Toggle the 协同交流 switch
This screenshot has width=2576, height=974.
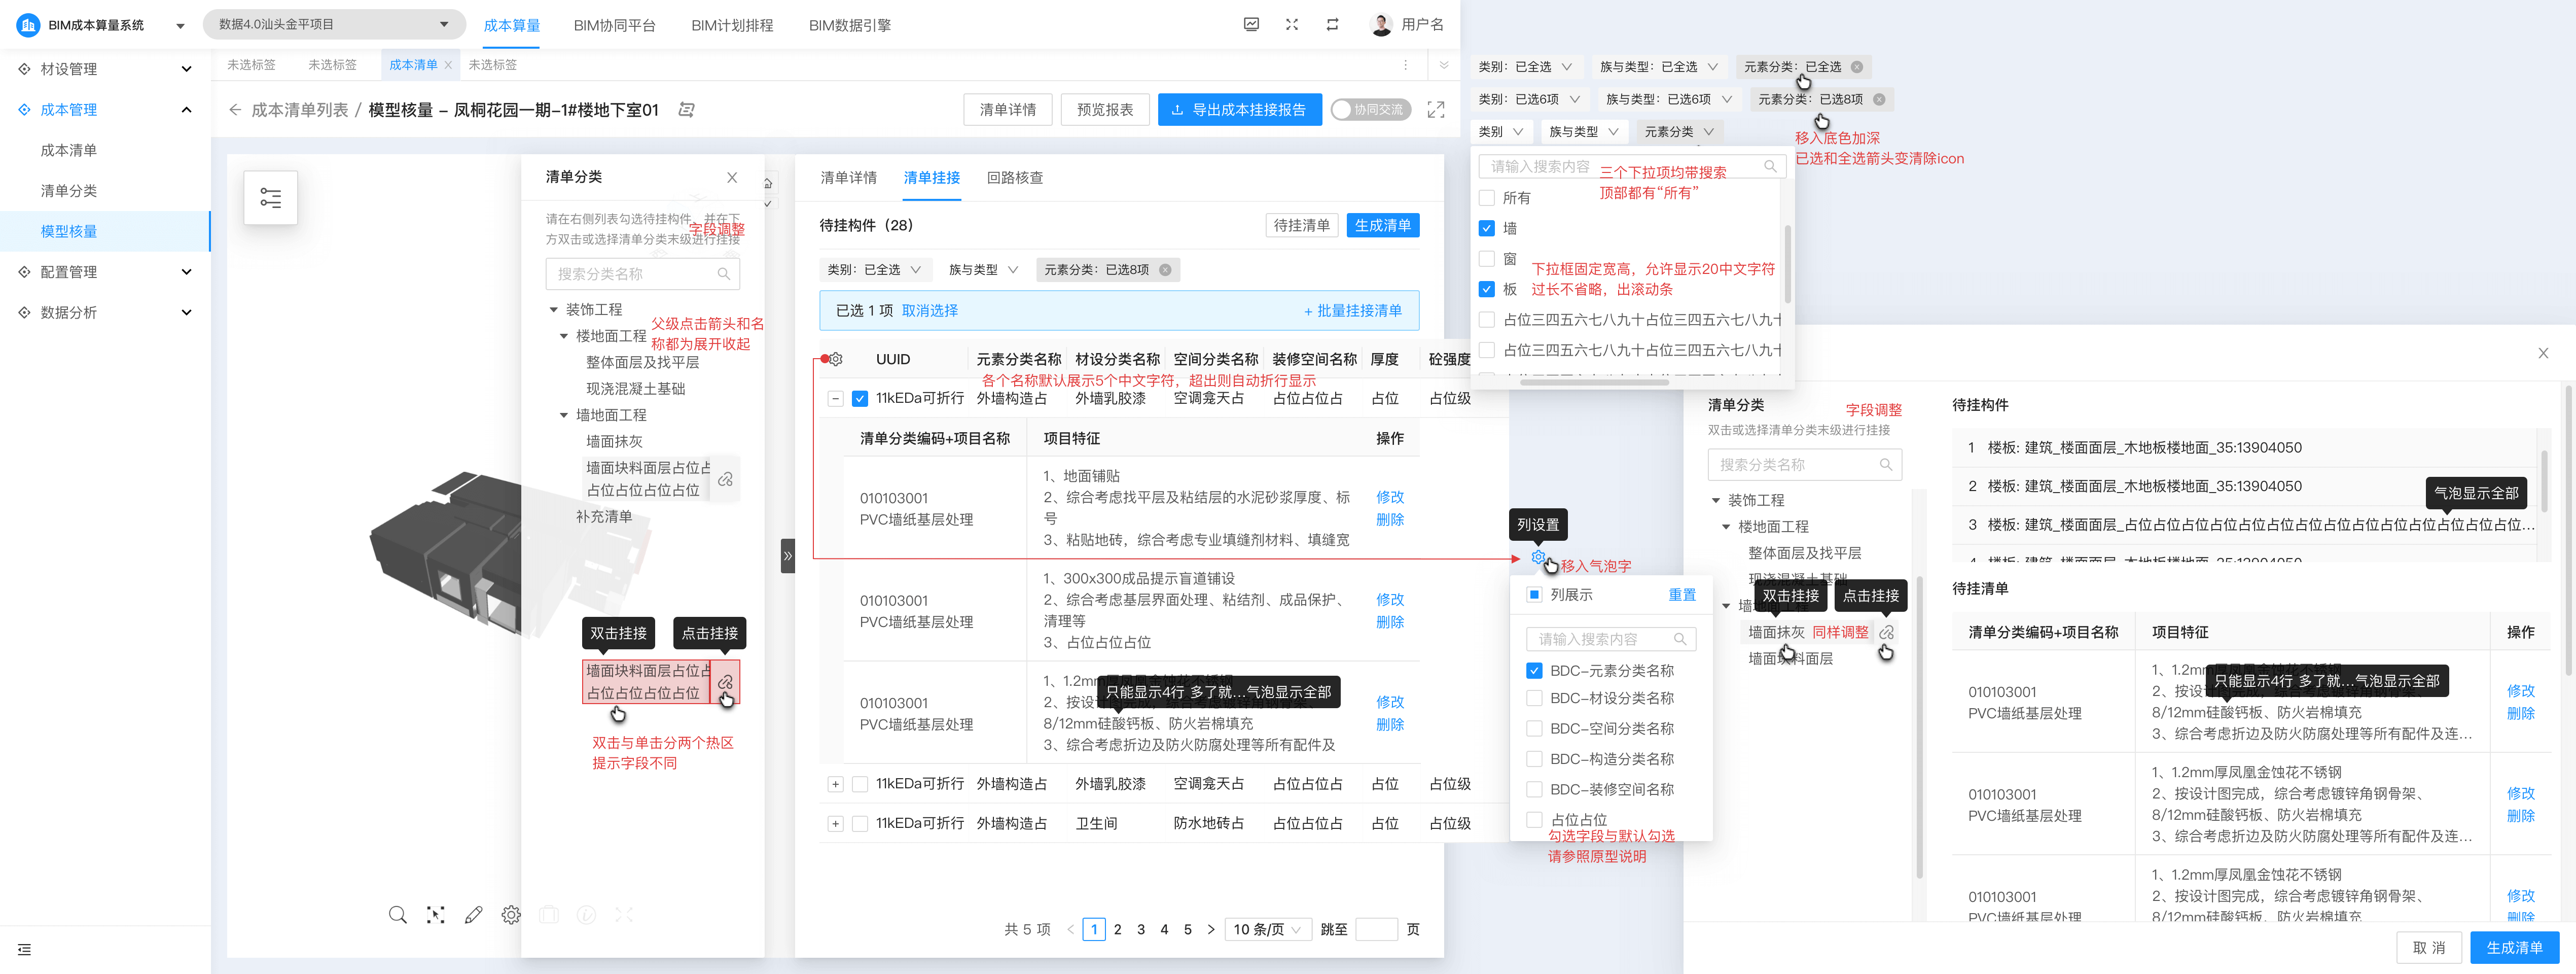coord(1370,110)
